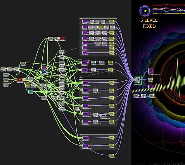The width and height of the screenshot is (185, 165).
Task: Select the yellow node immediately right of the red node's lower output
Action: pyautogui.click(x=28, y=85)
